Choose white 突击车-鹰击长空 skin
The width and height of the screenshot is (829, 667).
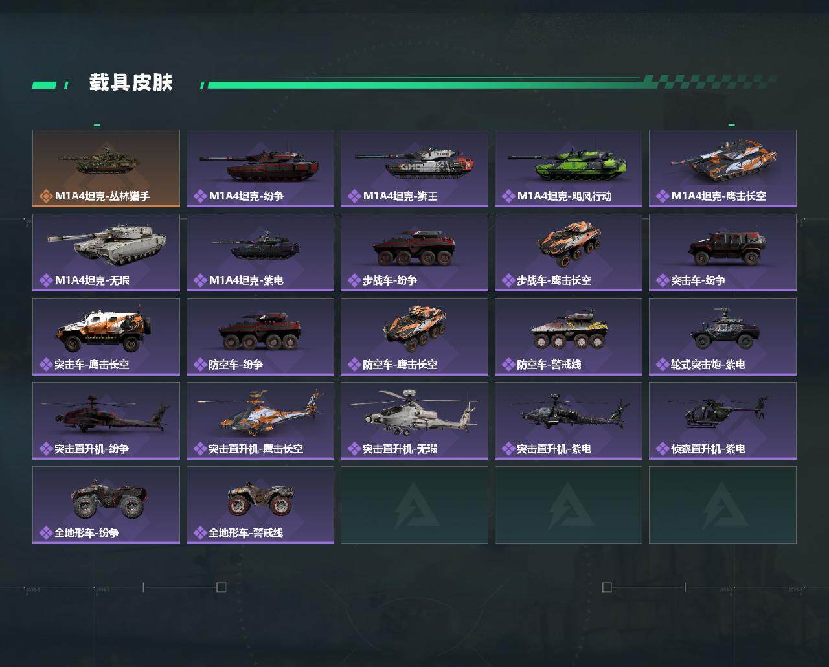(x=106, y=337)
